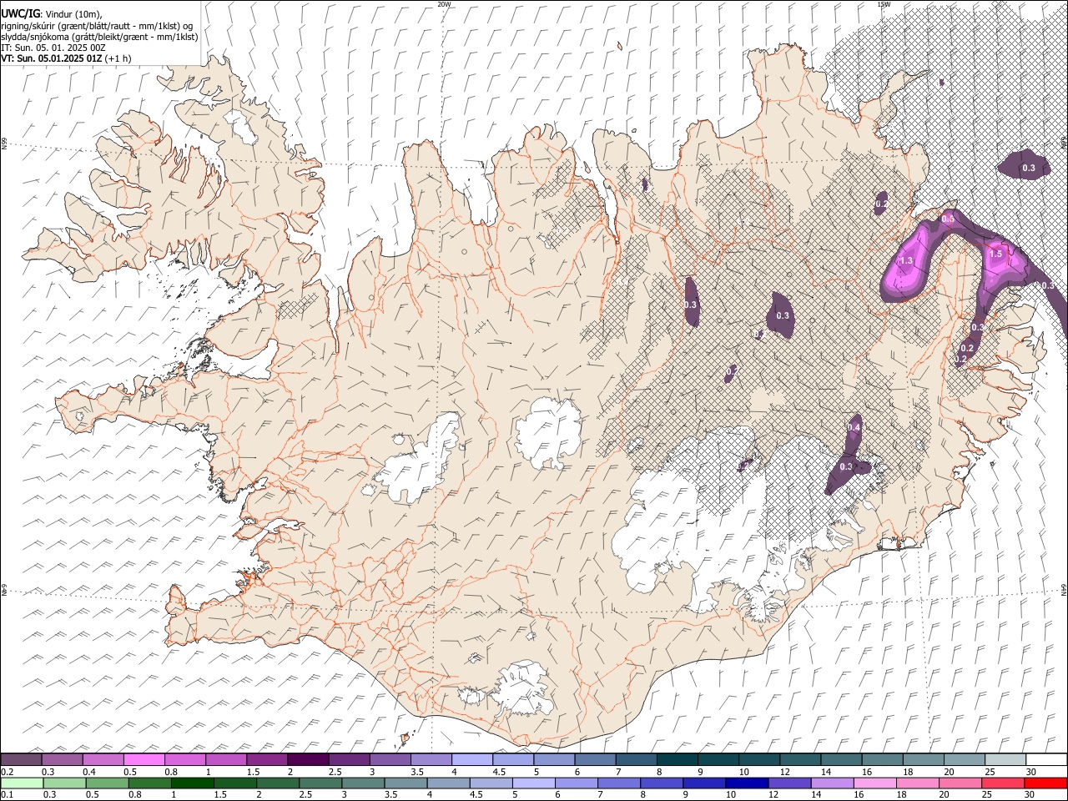Screen dimensions: 1068x801
Task: Select top-row darkest purple swatch 2 to 2.5
Action: pyautogui.click(x=308, y=760)
